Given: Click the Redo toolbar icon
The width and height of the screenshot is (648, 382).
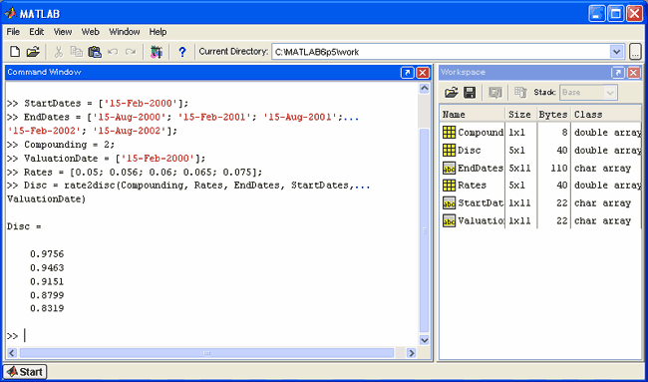Looking at the screenshot, I should [x=131, y=52].
